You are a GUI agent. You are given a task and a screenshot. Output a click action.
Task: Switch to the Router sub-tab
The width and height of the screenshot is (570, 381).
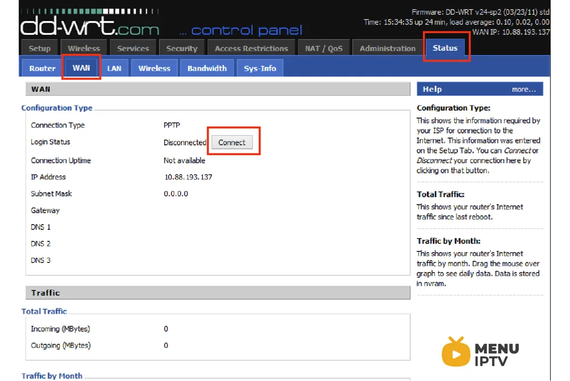point(42,68)
